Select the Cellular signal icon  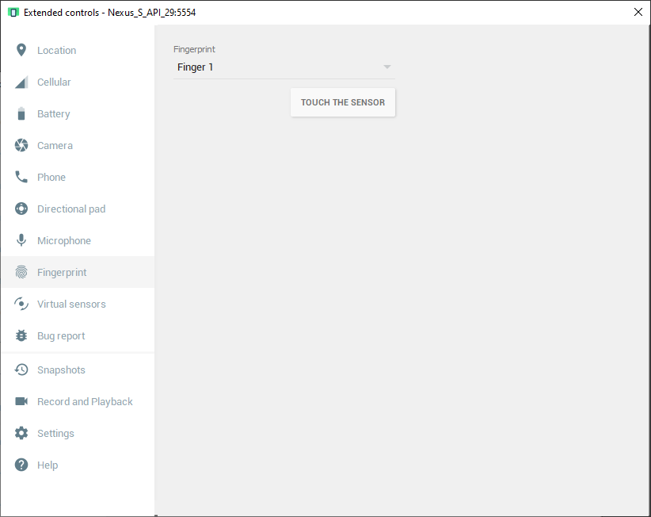coord(21,82)
